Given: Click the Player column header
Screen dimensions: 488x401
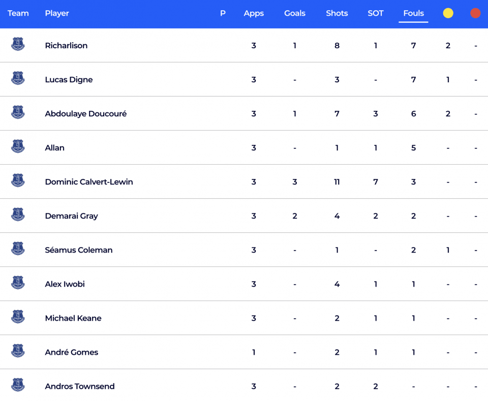Looking at the screenshot, I should pos(57,13).
